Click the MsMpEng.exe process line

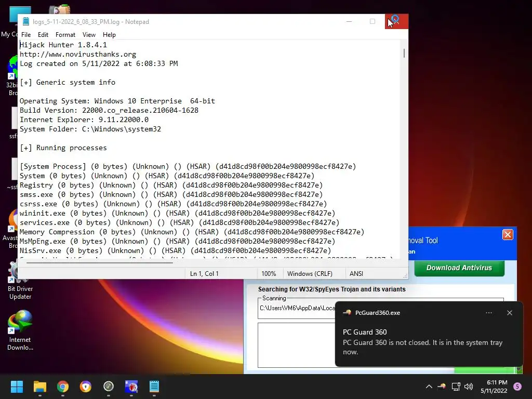[x=177, y=241]
